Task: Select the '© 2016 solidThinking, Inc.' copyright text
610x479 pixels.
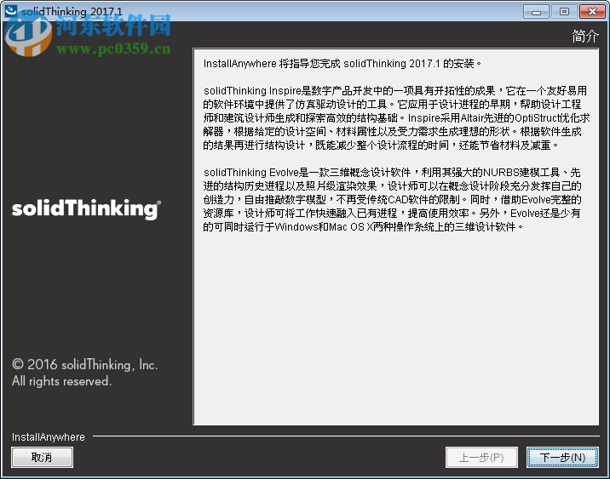Action: pyautogui.click(x=85, y=364)
